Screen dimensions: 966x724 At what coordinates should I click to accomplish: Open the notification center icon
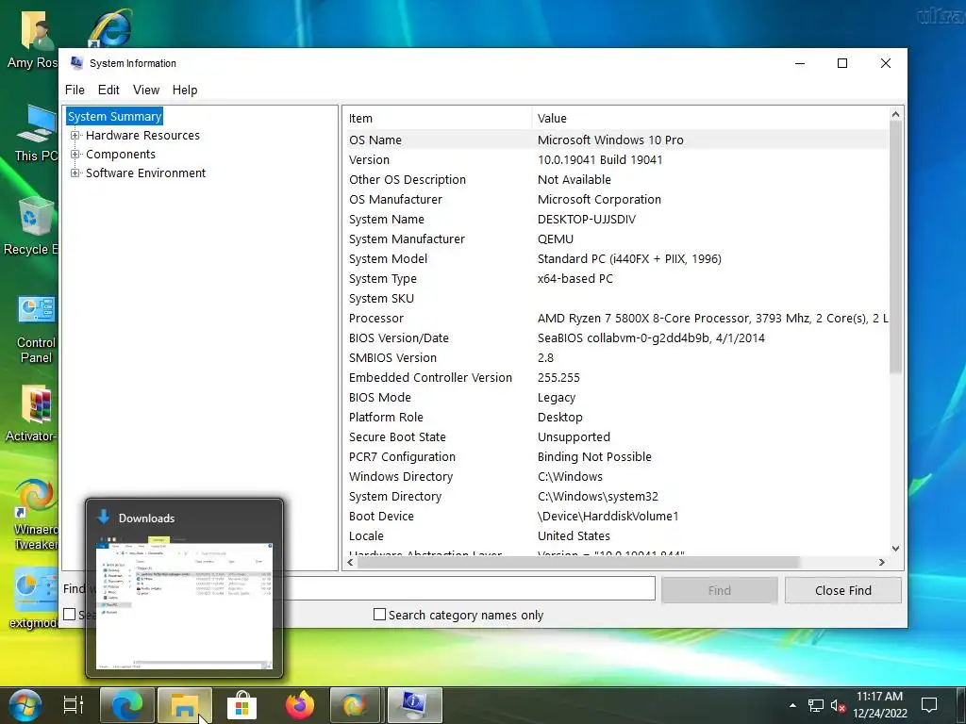coord(929,705)
